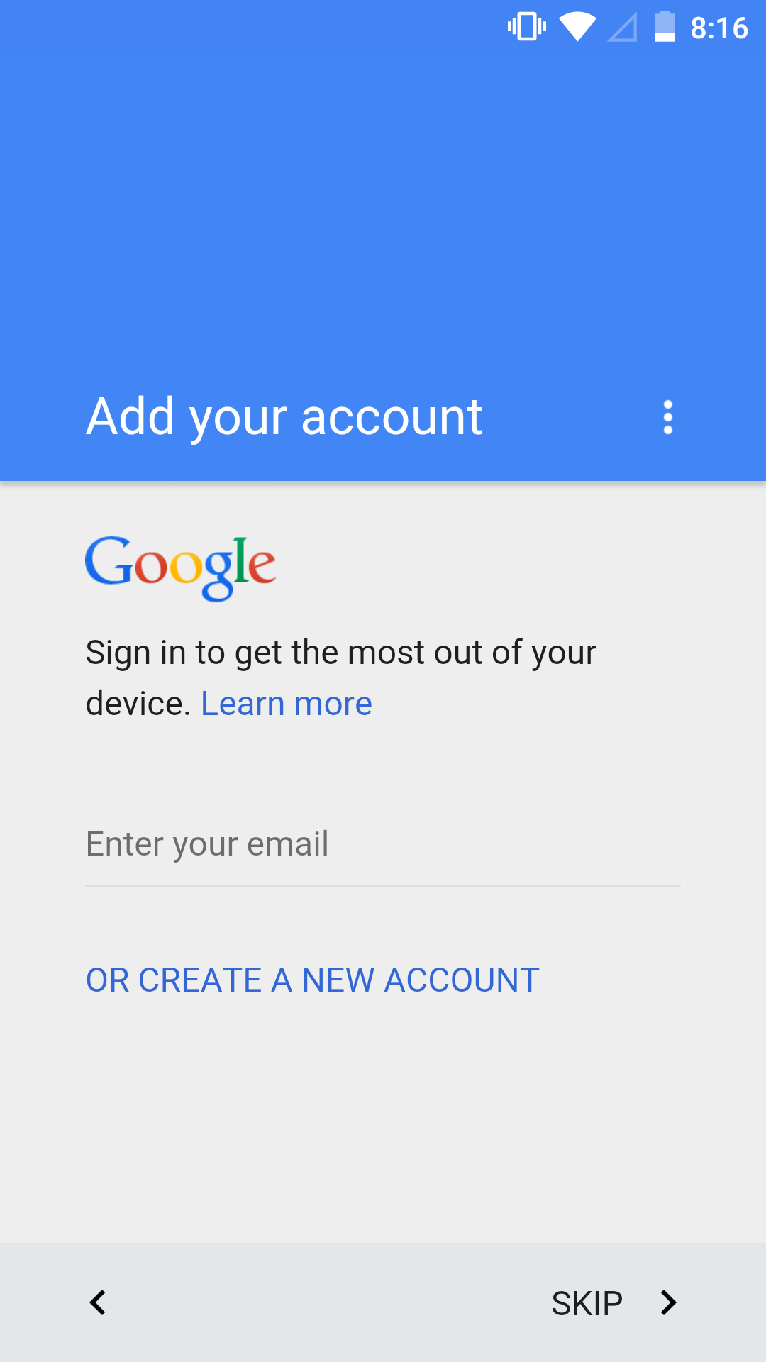Open the Learn more link
Viewport: 766px width, 1362px height.
287,704
